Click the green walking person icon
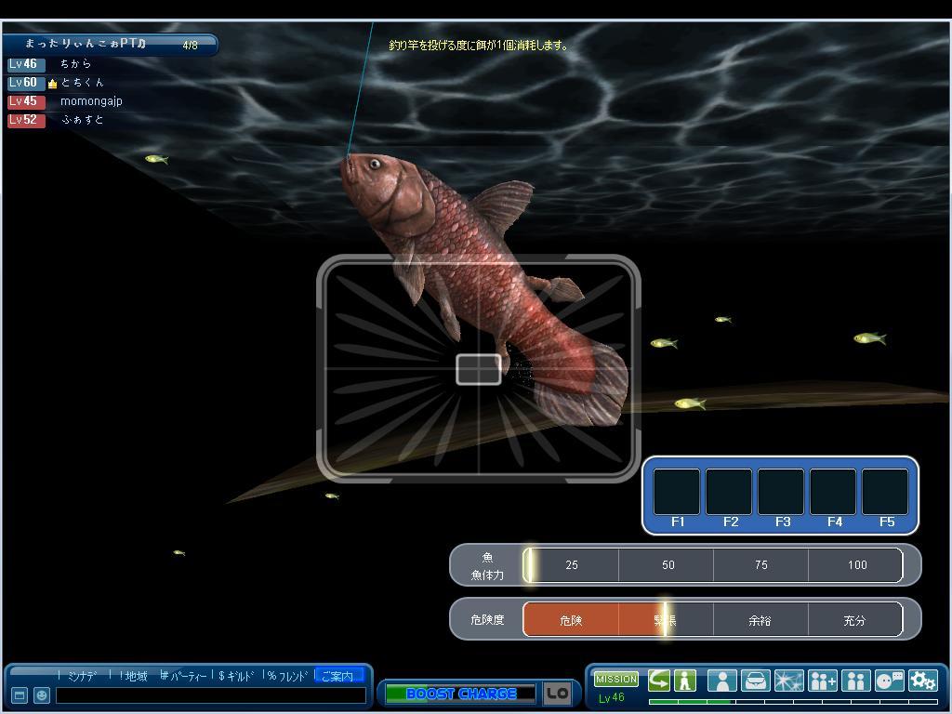This screenshot has width=952, height=714. (685, 681)
